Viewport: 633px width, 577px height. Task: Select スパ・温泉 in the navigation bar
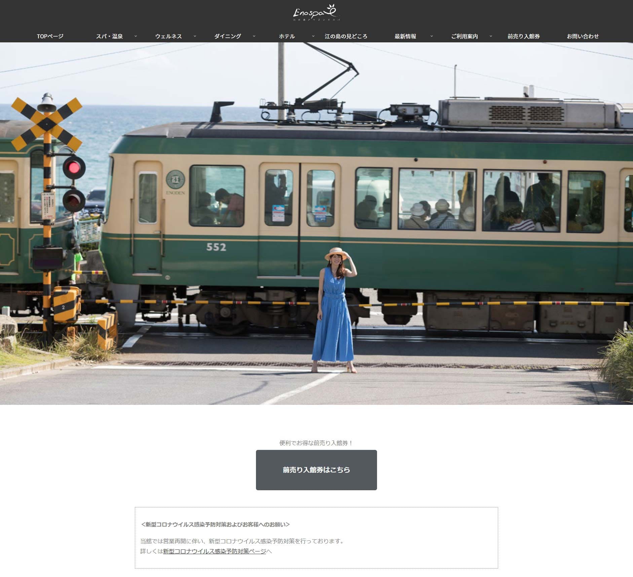tap(109, 36)
